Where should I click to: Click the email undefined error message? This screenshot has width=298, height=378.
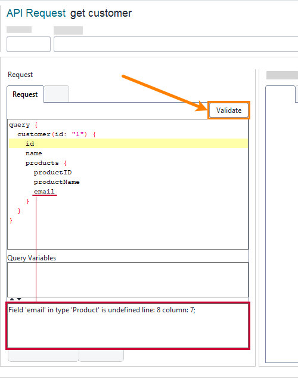tap(102, 310)
